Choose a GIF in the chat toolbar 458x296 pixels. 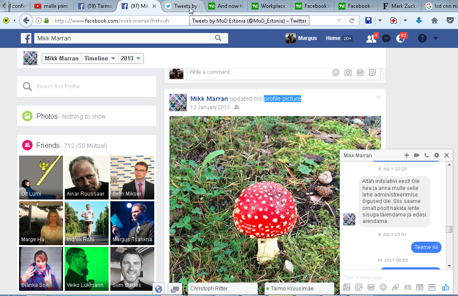(371, 287)
